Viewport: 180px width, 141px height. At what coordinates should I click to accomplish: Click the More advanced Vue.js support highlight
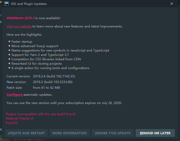click(x=35, y=46)
